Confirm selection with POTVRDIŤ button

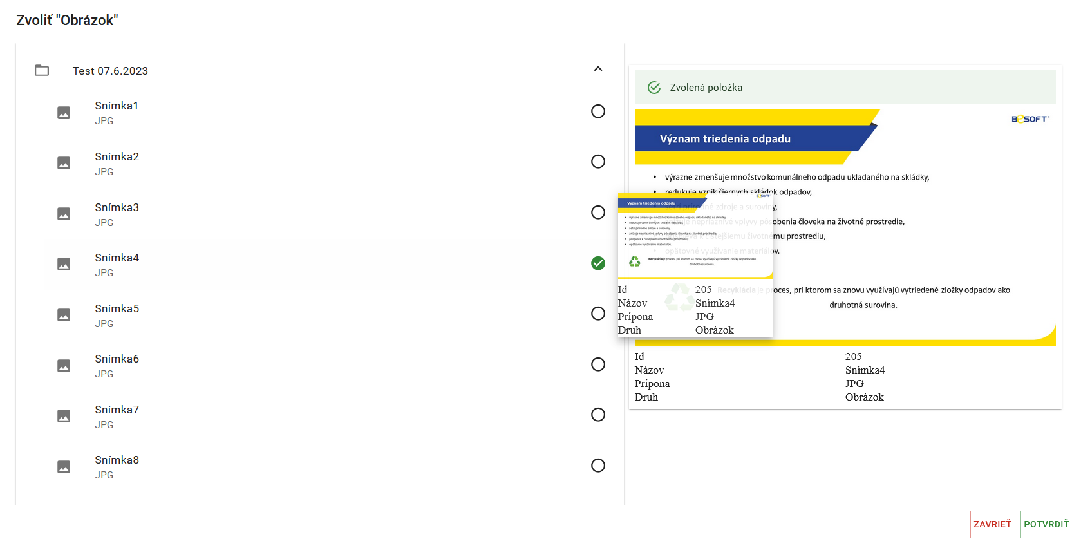tap(1046, 524)
